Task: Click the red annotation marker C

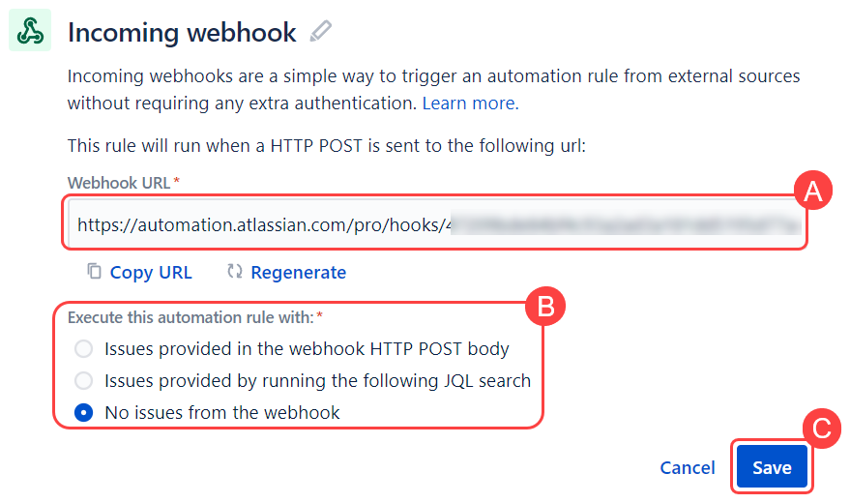Action: [x=821, y=429]
